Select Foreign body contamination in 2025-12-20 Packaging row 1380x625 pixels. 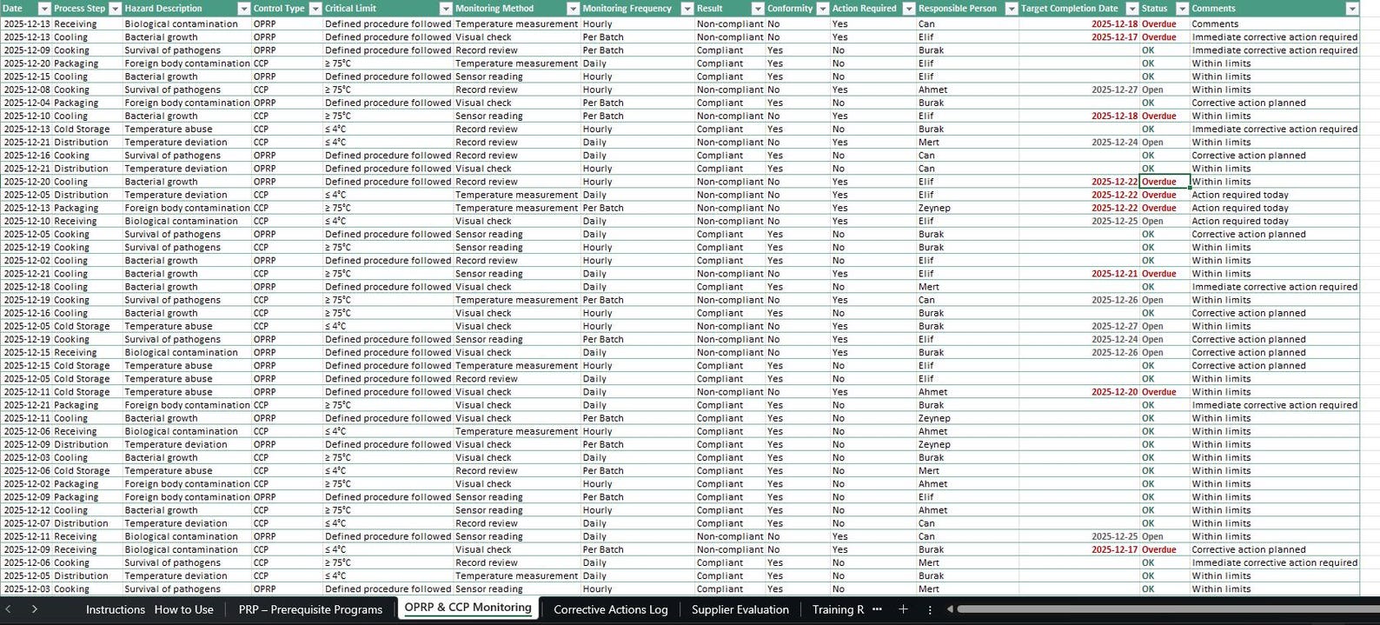tap(187, 63)
